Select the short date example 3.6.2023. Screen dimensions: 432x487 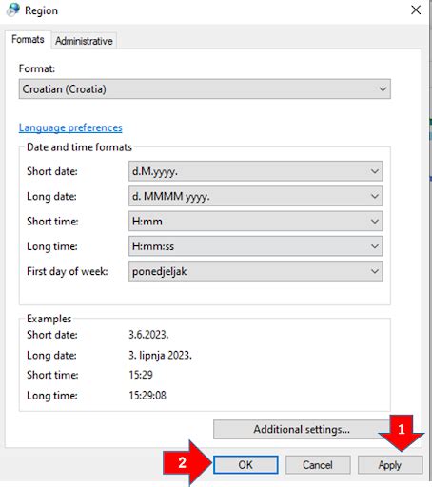click(x=148, y=335)
